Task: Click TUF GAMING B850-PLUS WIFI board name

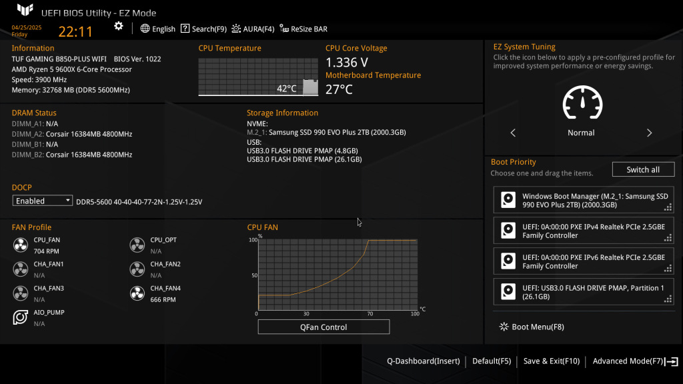Action: point(59,59)
